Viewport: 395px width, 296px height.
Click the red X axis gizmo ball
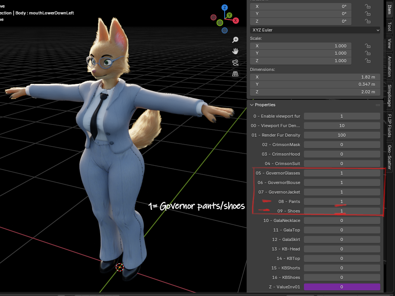tap(236, 20)
